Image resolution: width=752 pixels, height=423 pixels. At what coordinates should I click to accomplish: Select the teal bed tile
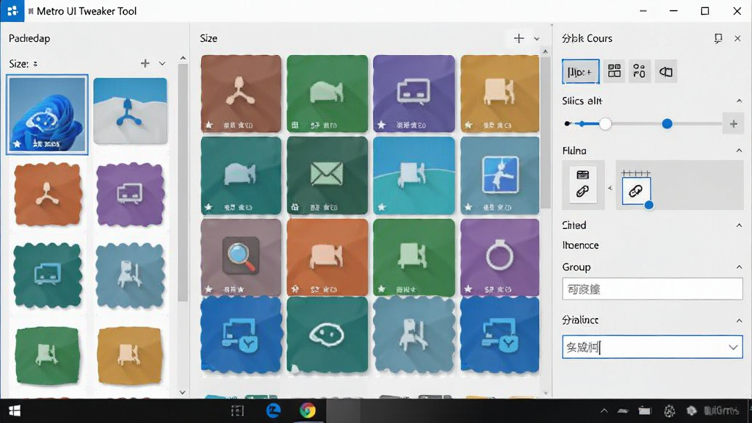point(241,176)
